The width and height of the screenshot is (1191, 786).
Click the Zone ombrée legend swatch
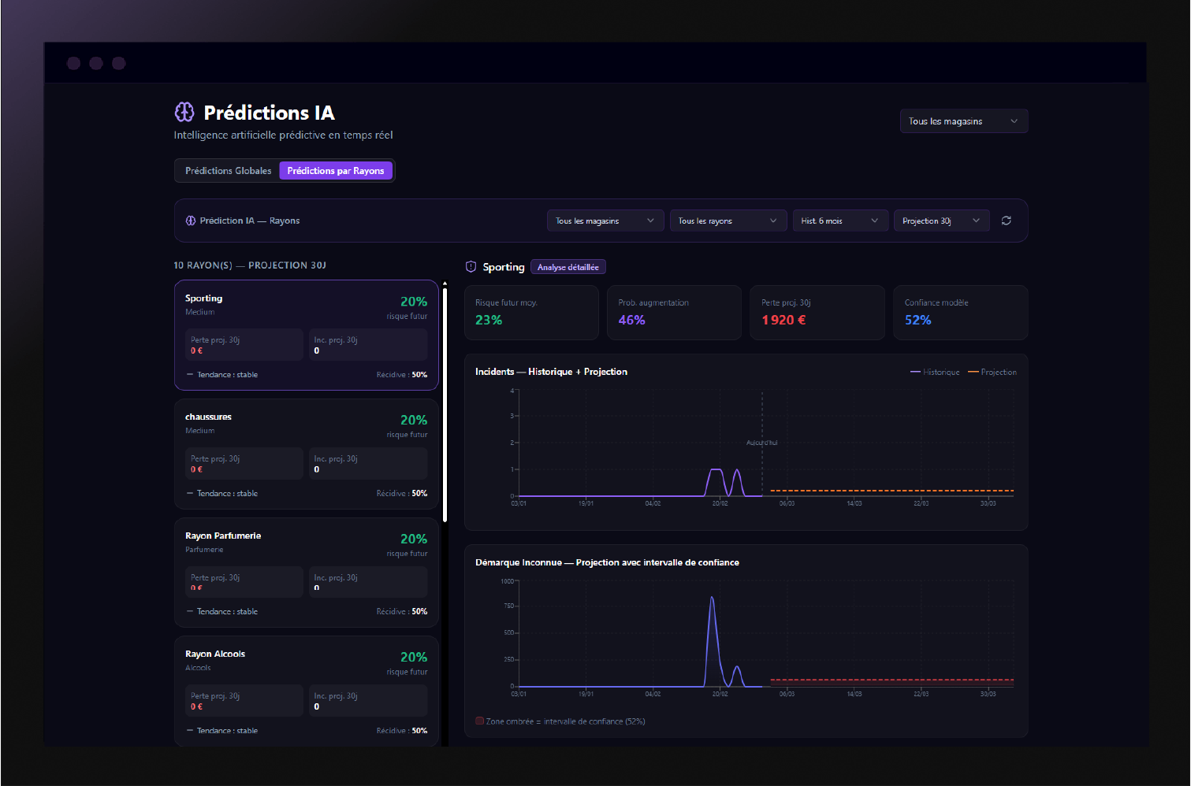479,721
